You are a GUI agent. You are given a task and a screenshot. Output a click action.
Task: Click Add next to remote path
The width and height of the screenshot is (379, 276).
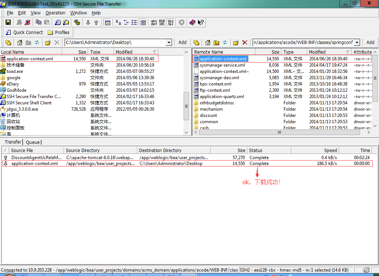[x=370, y=43]
